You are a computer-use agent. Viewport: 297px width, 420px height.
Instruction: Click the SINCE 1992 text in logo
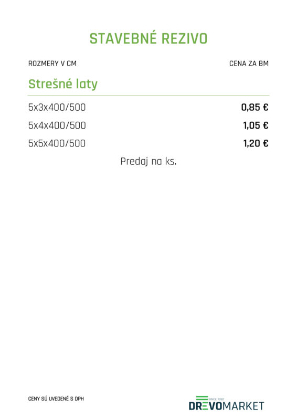coord(216,399)
